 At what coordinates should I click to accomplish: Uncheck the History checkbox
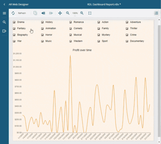[x=42, y=22]
